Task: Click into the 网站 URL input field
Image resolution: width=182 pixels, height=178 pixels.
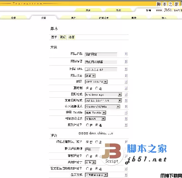Action: [x=101, y=69]
